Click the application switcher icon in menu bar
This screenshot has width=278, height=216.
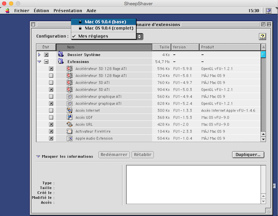[268, 11]
